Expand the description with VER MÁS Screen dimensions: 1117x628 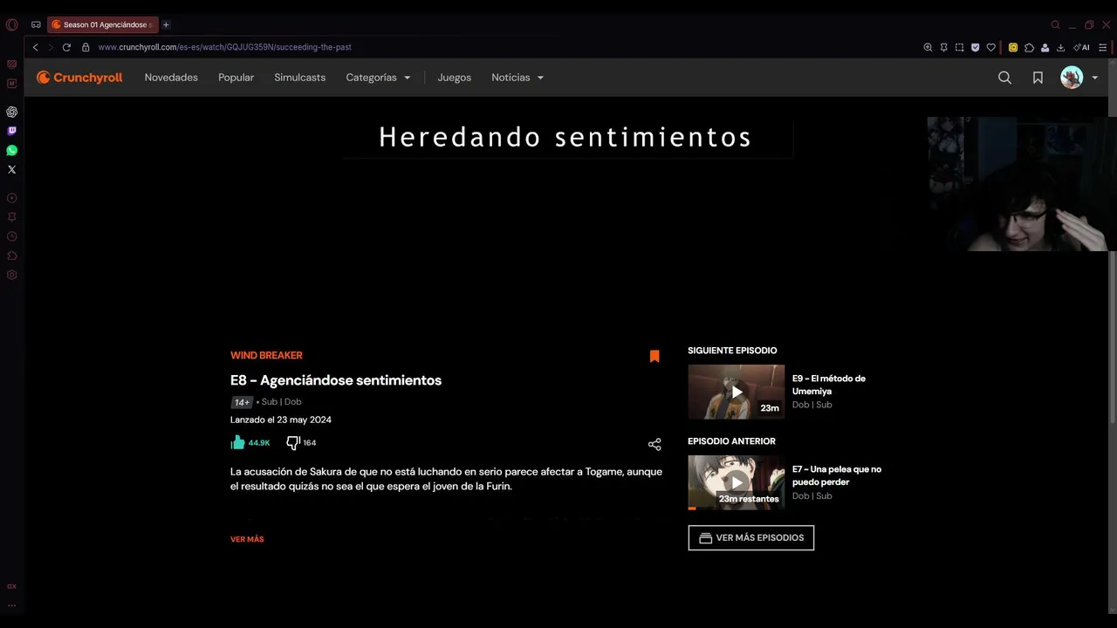point(247,540)
